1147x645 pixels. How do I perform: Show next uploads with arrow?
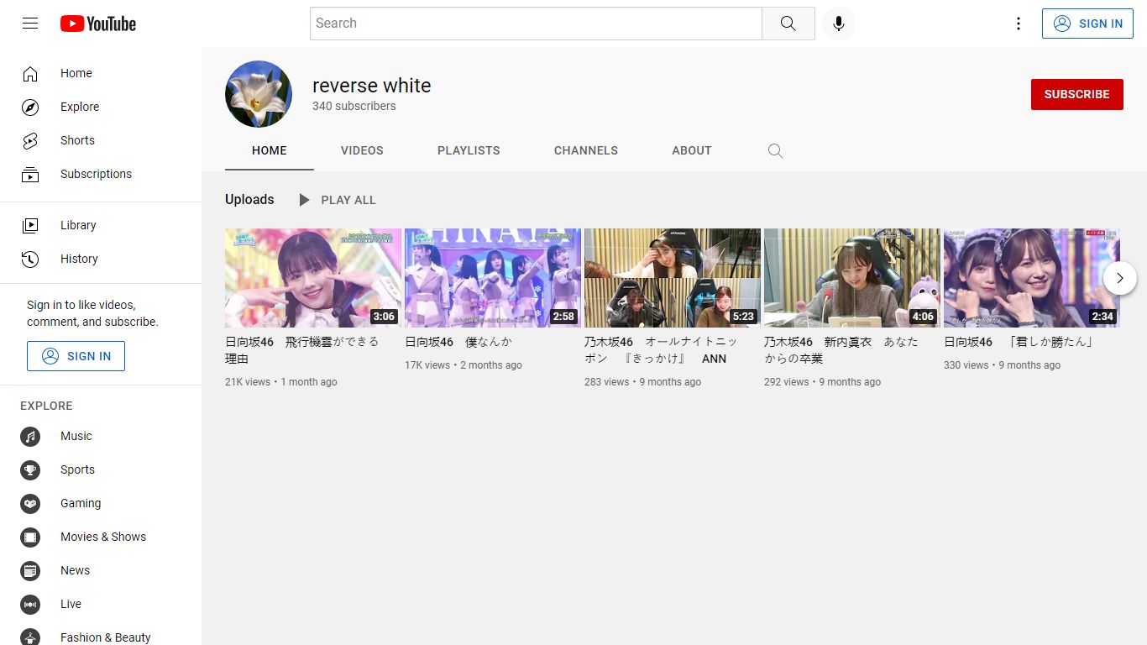pos(1119,278)
